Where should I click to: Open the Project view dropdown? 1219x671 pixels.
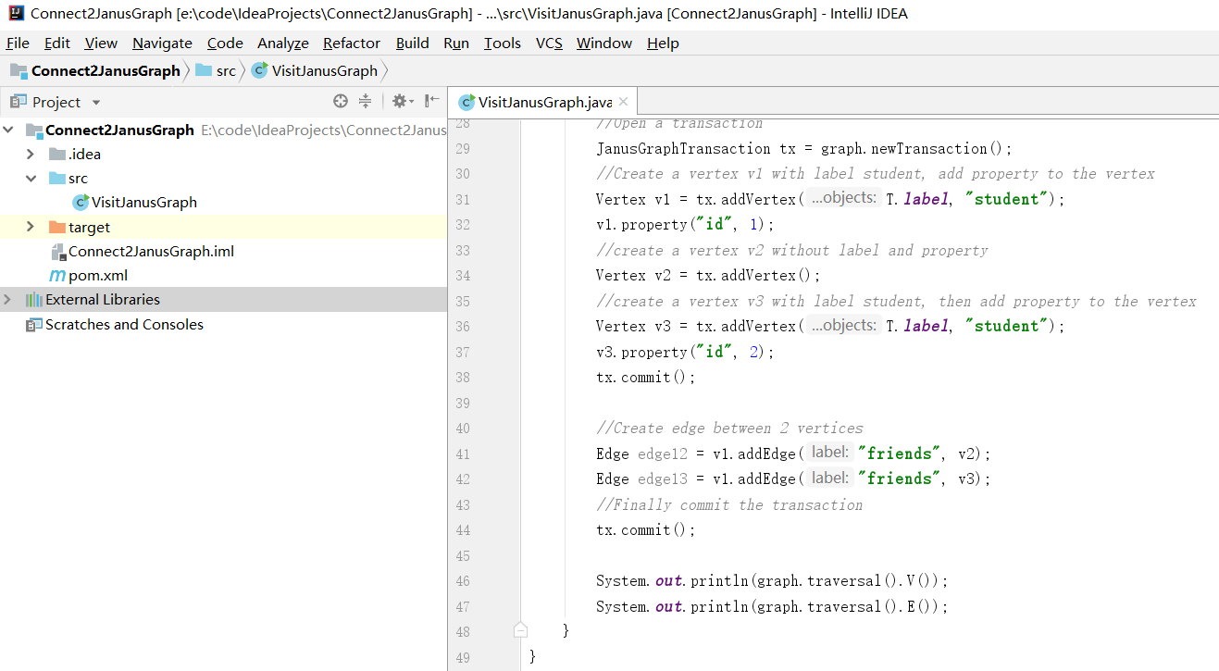pyautogui.click(x=96, y=103)
